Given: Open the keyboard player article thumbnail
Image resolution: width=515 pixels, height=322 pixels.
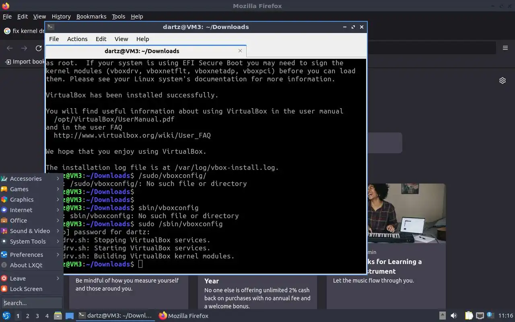Looking at the screenshot, I should [406, 213].
